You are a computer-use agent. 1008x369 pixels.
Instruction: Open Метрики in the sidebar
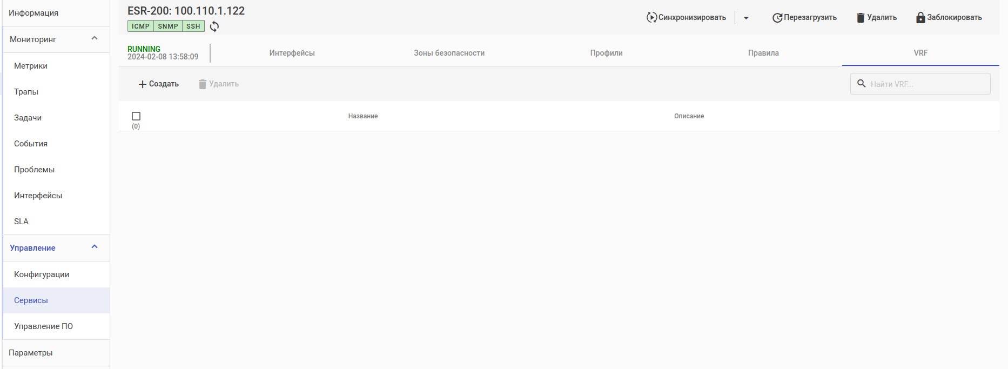(x=56, y=66)
